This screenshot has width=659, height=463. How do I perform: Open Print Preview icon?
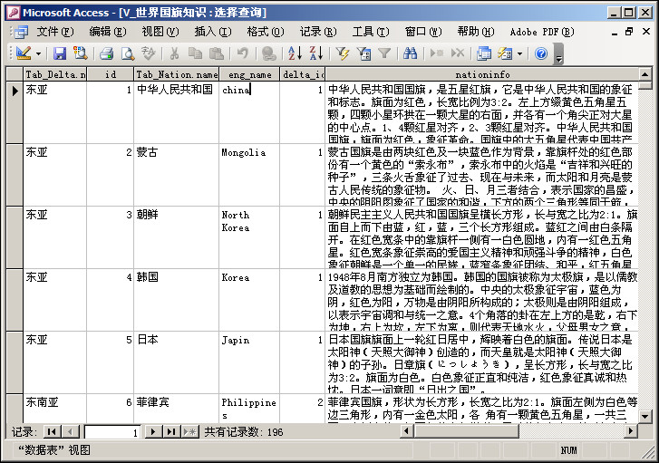pos(127,53)
